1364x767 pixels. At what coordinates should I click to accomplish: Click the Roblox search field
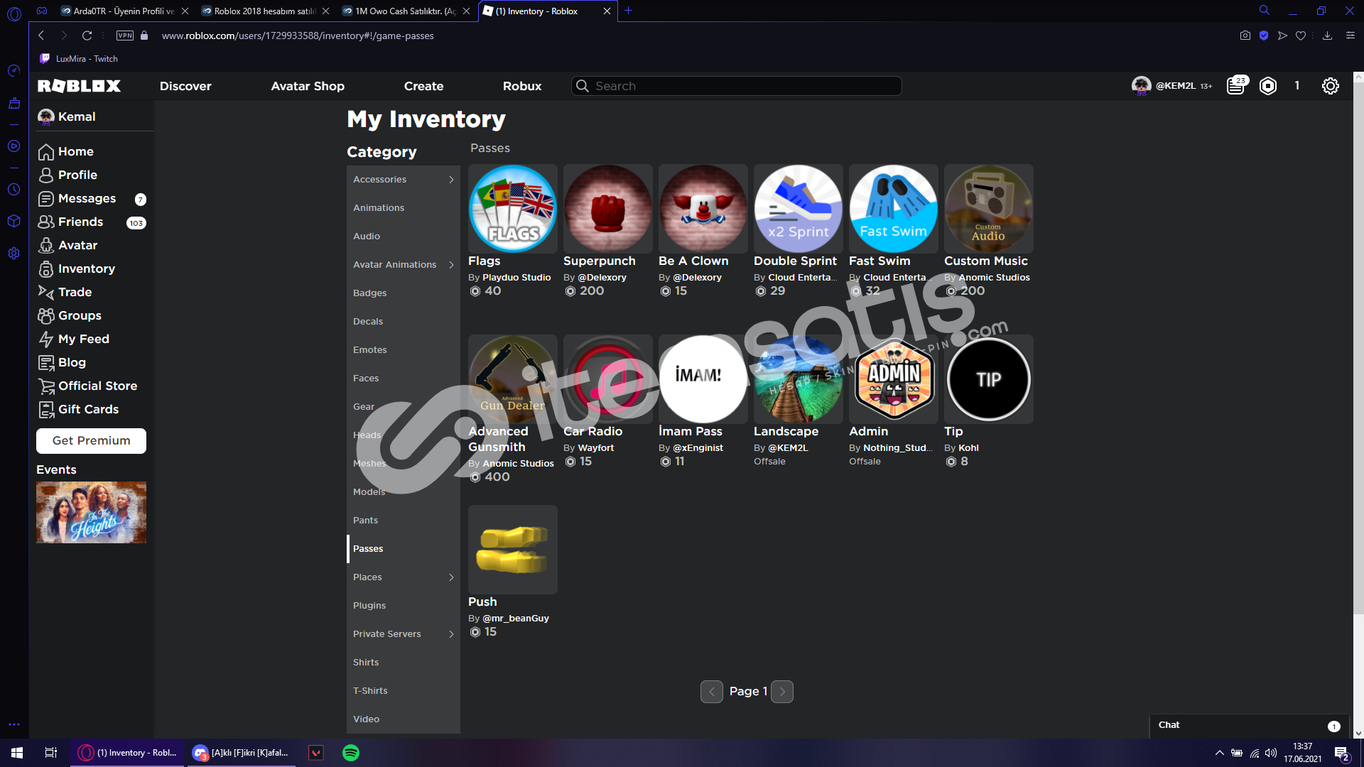point(737,86)
